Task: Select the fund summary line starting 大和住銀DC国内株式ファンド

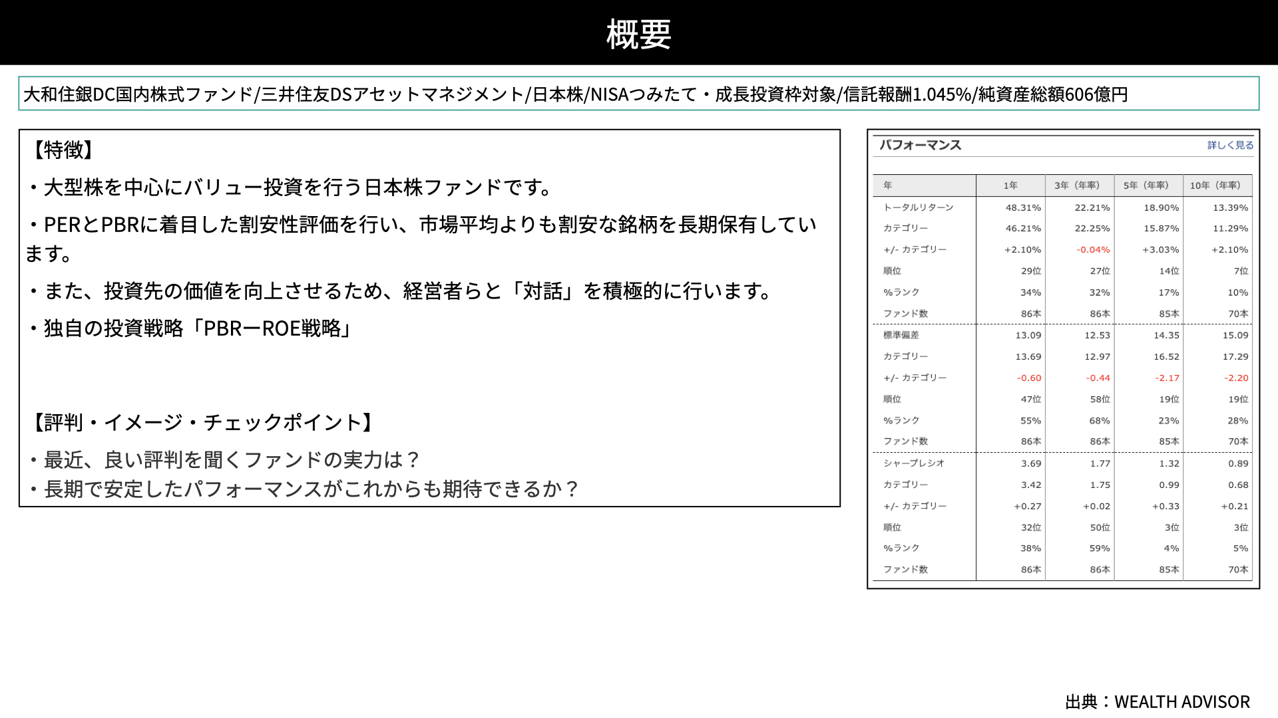Action: [x=576, y=94]
